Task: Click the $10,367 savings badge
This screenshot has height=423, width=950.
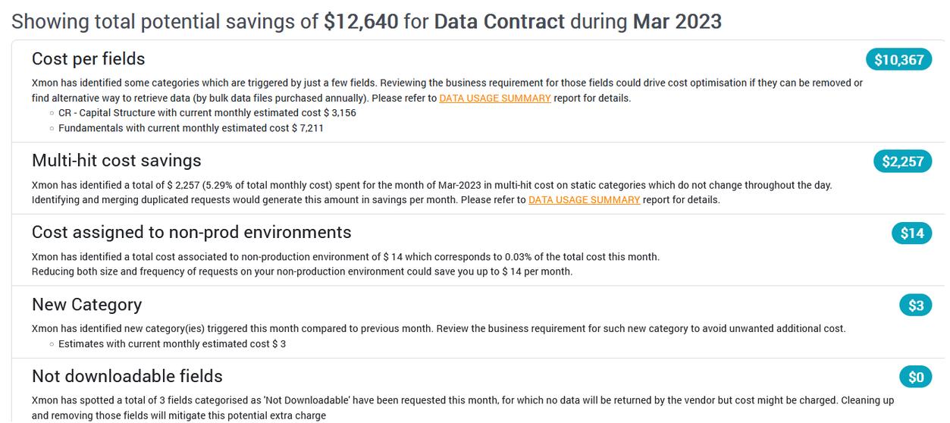Action: point(898,60)
